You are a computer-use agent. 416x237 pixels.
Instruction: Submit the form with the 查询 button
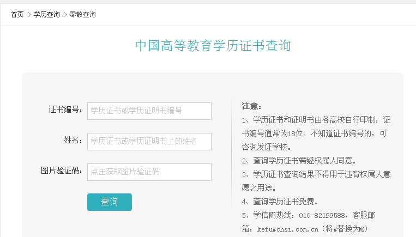click(110, 202)
